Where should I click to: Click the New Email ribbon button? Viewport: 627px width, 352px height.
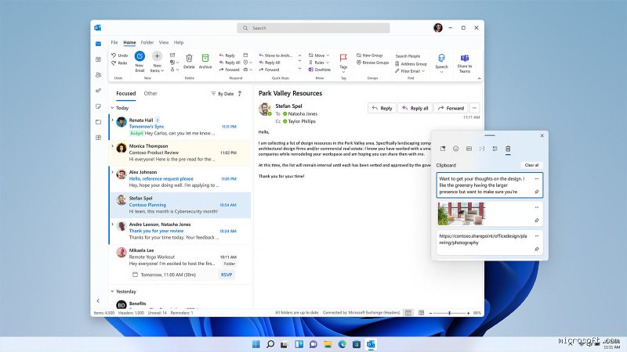click(140, 62)
